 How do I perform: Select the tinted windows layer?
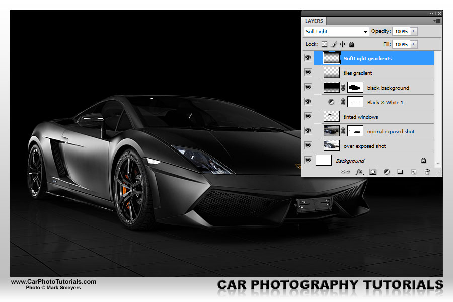coord(374,117)
